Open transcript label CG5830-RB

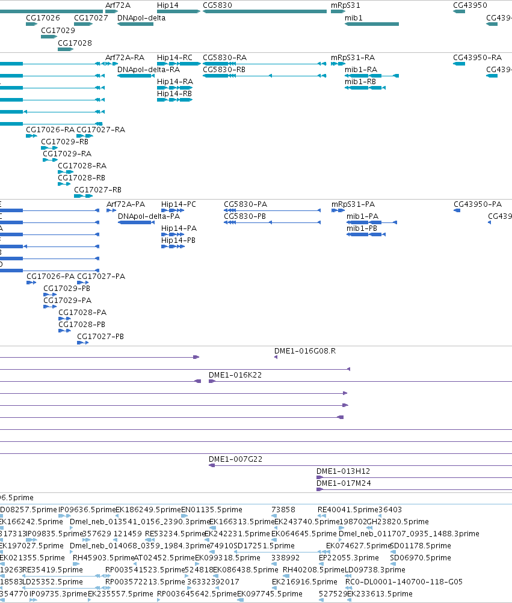[x=224, y=70]
